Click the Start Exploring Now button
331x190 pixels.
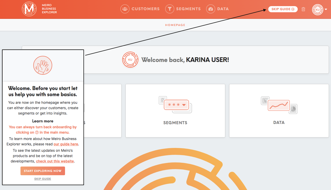click(43, 171)
